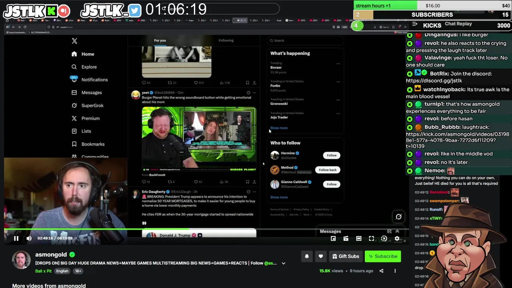
Task: Follow asmongold with the heart button
Action: tap(321, 256)
